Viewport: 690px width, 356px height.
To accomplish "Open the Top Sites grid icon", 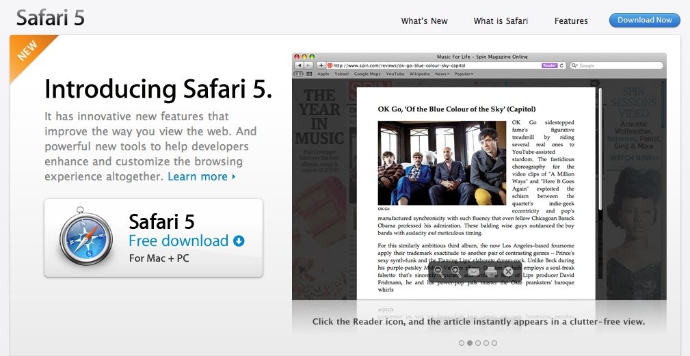I will click(x=309, y=74).
